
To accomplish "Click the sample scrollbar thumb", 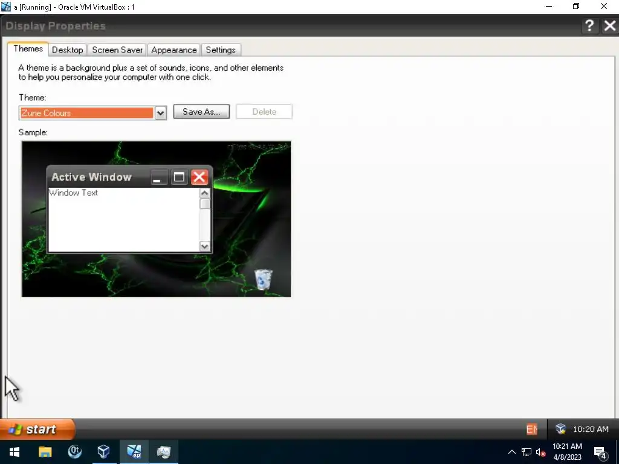I will tap(204, 204).
